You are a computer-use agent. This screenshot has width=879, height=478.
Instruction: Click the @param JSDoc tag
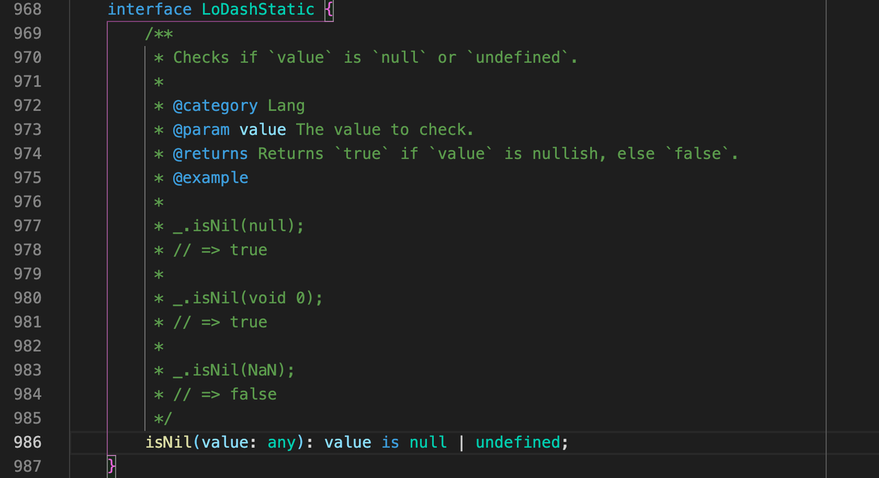pos(201,130)
